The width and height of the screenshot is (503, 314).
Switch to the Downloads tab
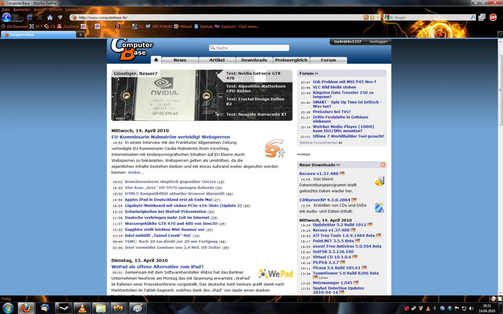pos(254,60)
